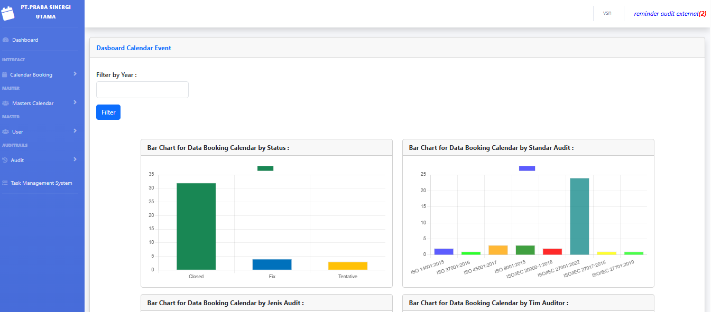Click the blue Filter button
Viewport: 711px width, 312px height.
tap(108, 112)
